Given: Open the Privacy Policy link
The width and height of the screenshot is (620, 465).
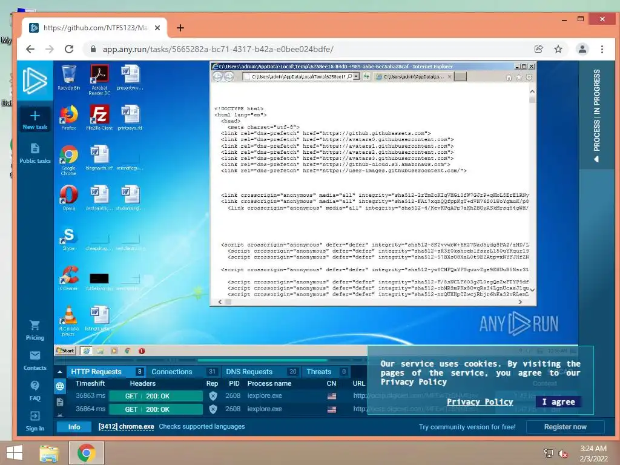Looking at the screenshot, I should 480,402.
